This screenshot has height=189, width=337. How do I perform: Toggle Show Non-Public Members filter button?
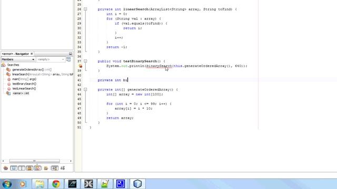pos(29,168)
